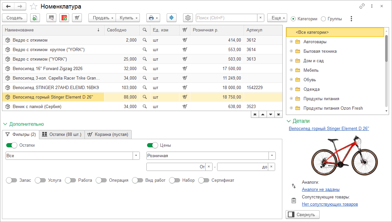Screen dimensions: 392x222
Task: Click magnifier icon in Ведро с отжимом row
Action: [144, 40]
